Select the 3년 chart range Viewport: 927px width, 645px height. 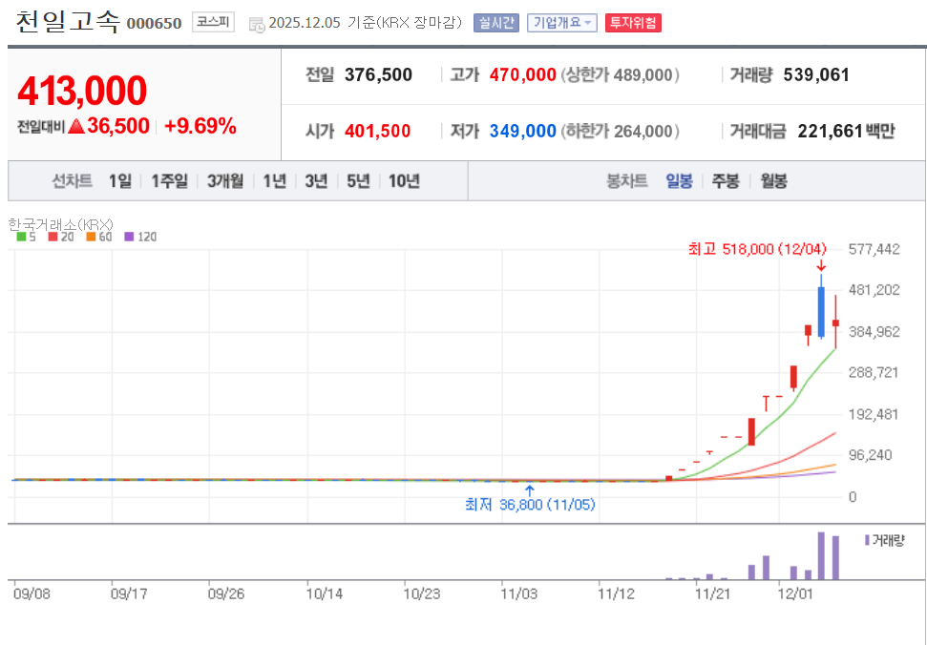pos(316,180)
